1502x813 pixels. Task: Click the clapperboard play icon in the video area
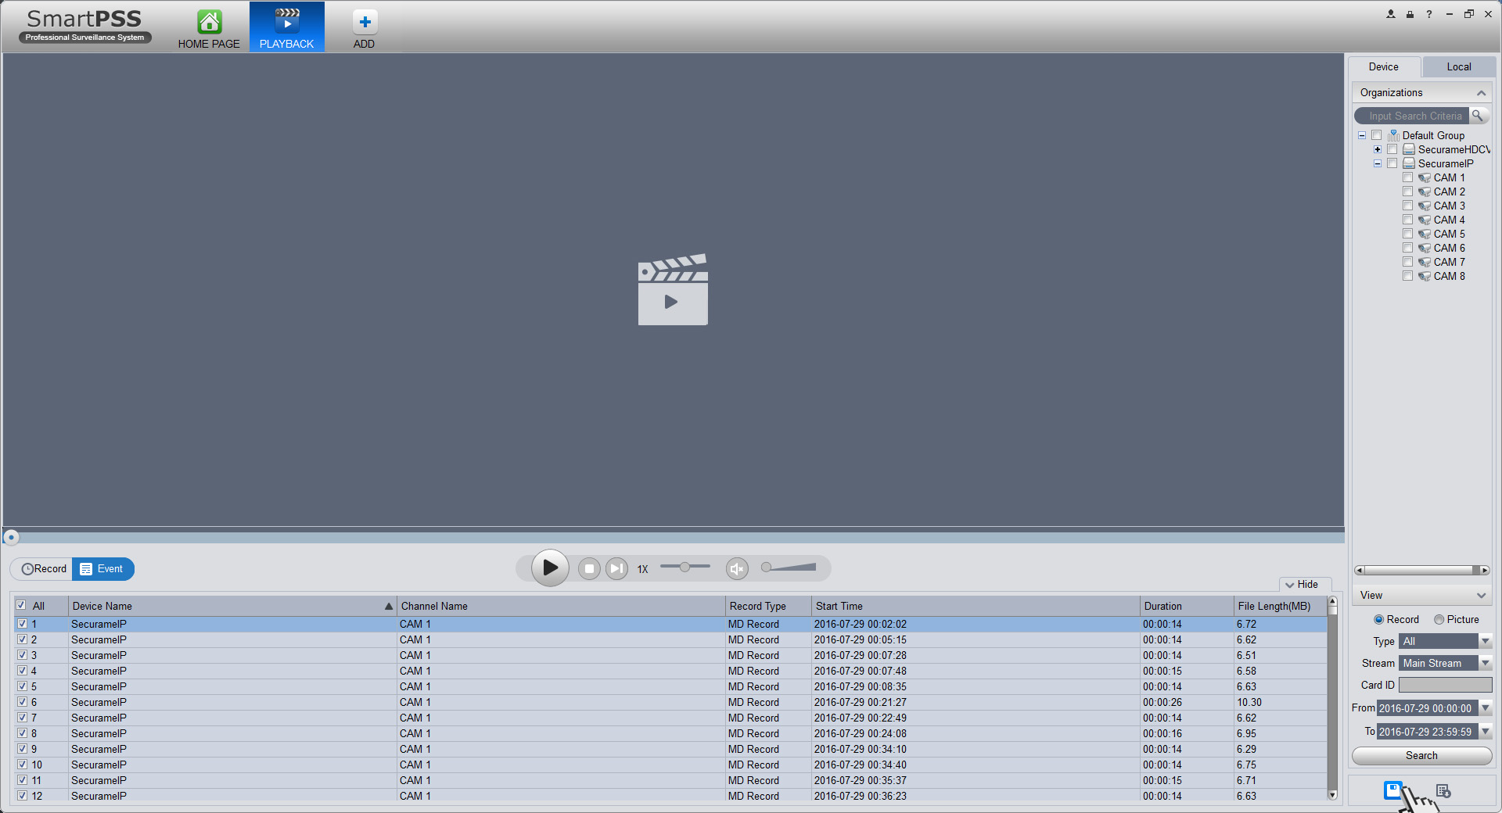pos(673,289)
